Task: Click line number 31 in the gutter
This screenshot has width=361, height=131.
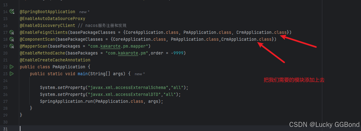Action: point(6,129)
